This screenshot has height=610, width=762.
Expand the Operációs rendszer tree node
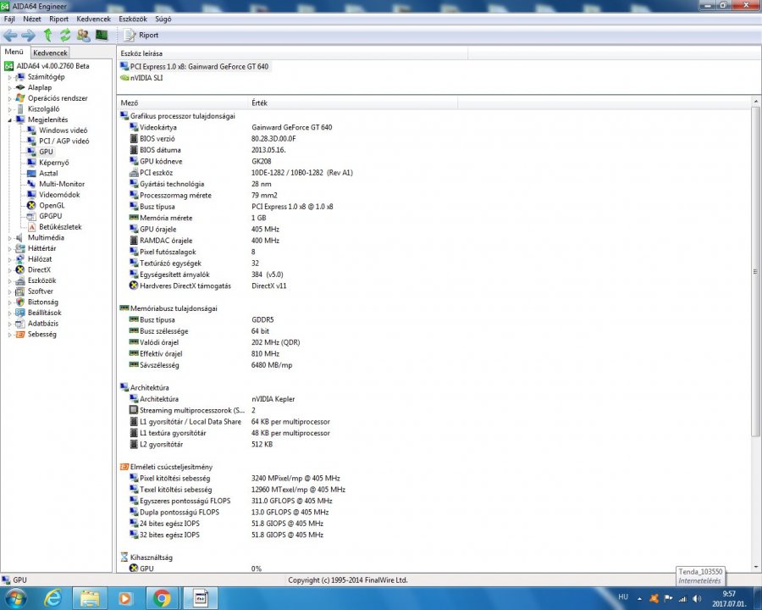pos(9,98)
